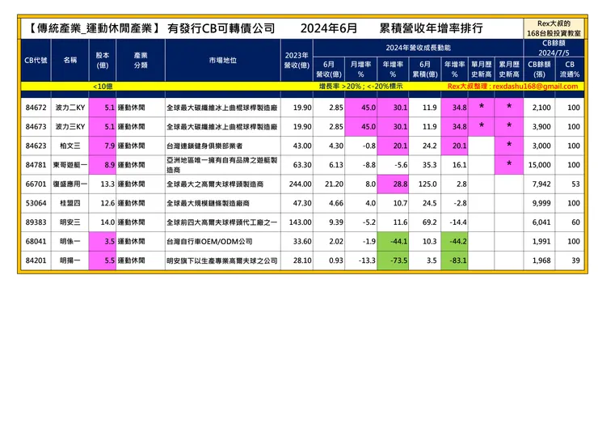Viewport: 598px width, 423px height.
Task: Select CB code 68041
Action: [x=36, y=241]
